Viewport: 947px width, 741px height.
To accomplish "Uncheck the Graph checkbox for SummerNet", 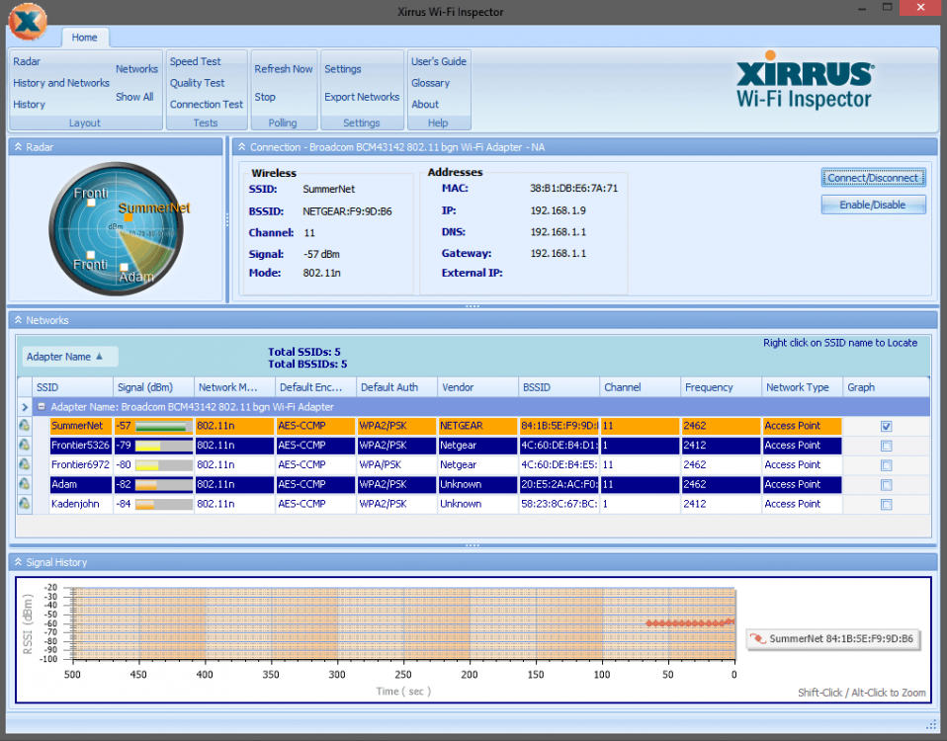I will point(886,426).
